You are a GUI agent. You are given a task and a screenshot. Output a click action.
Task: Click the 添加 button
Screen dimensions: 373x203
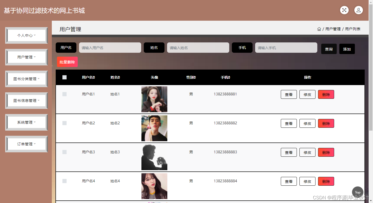click(347, 49)
